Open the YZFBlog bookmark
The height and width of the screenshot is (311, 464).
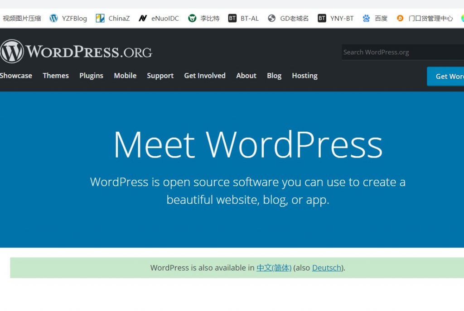tap(68, 19)
